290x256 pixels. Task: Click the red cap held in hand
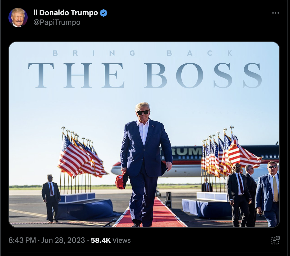(121, 180)
